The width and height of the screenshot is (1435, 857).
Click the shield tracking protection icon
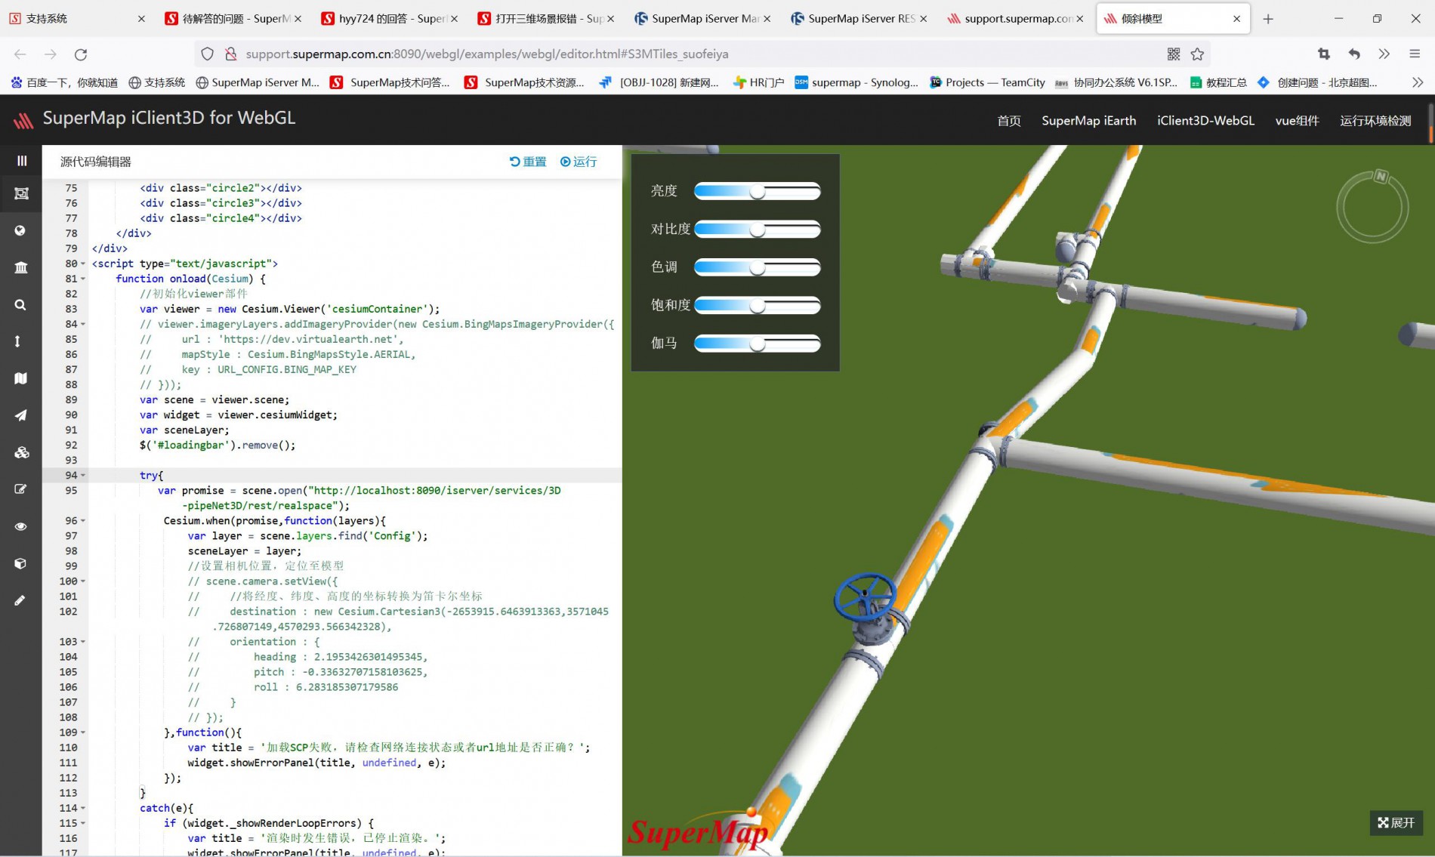[207, 54]
